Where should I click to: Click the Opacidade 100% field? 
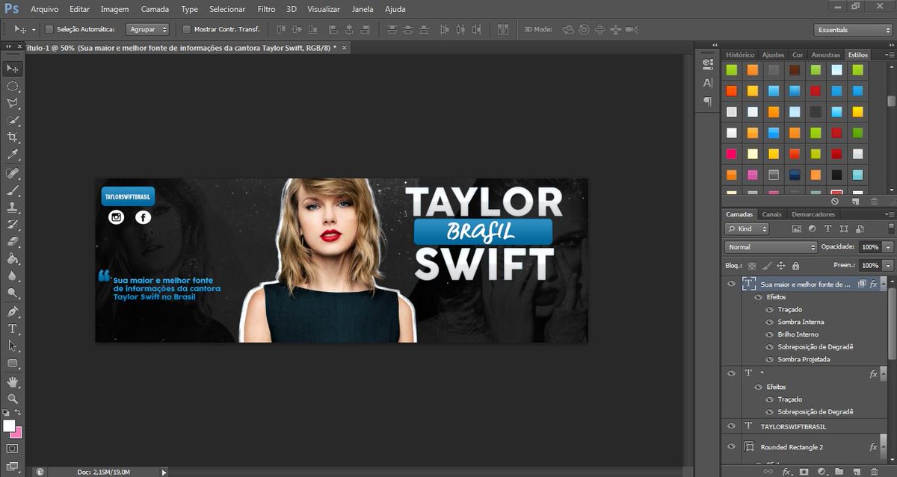(x=869, y=247)
